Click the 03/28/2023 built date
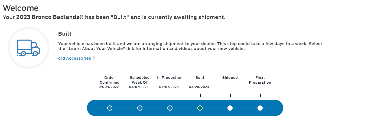368x123 pixels. click(199, 87)
